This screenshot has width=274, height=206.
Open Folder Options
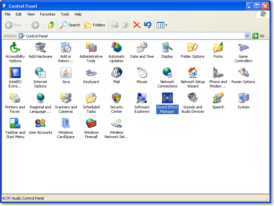tap(192, 50)
